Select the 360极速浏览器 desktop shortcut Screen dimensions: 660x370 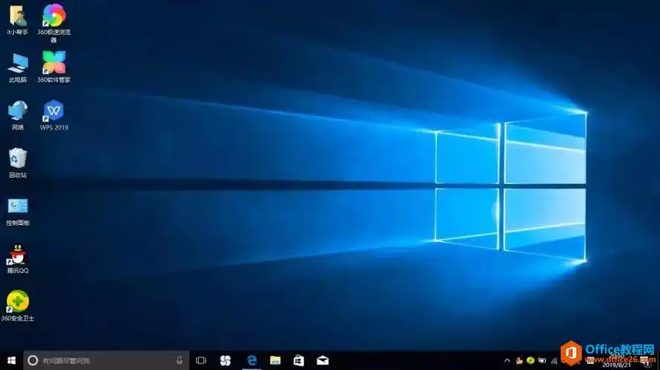tap(53, 16)
